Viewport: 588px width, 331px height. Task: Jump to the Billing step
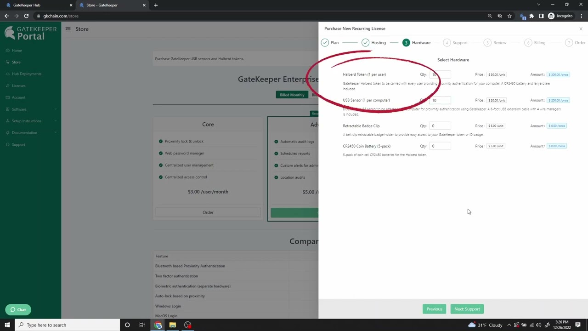pos(535,43)
